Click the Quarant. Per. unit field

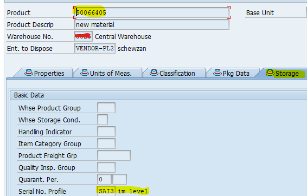[x=120, y=179]
